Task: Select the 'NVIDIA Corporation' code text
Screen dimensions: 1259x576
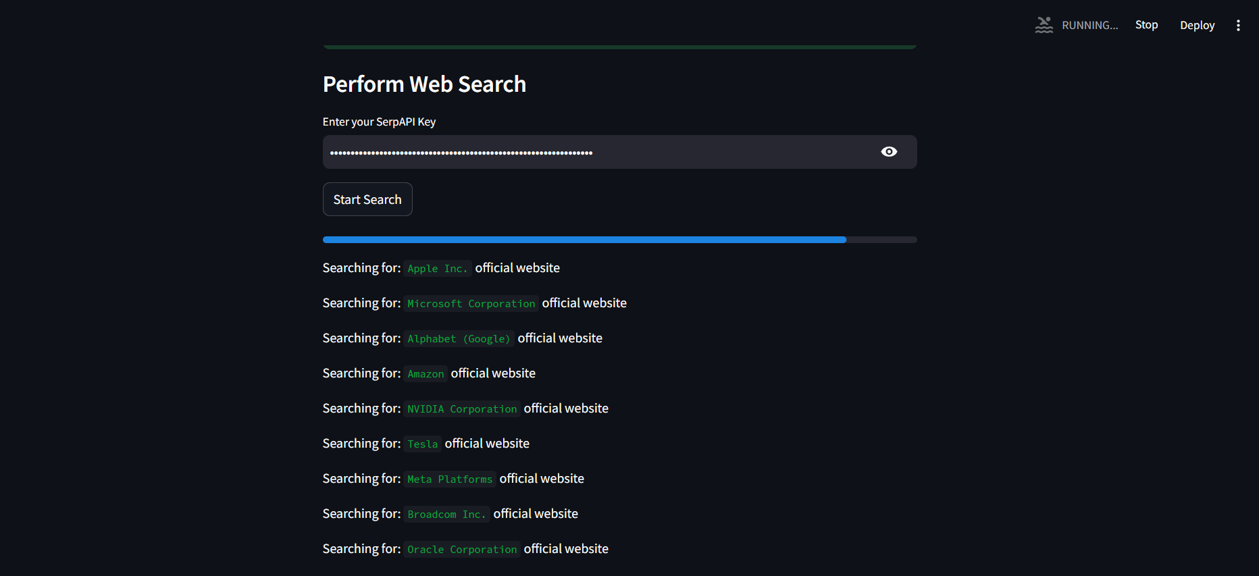Action: point(462,409)
